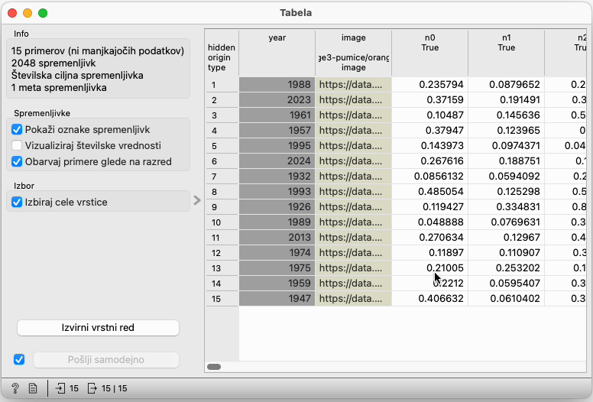Screen dimensions: 593x402
Task: Collapse the left control panel arrow
Action: (x=196, y=200)
